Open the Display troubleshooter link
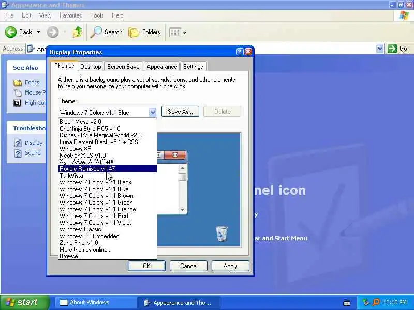414x310 pixels. [x=34, y=143]
